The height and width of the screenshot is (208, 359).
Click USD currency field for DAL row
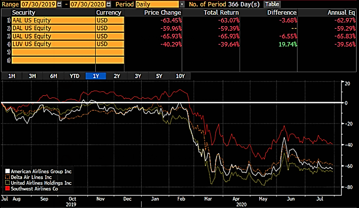click(110, 28)
